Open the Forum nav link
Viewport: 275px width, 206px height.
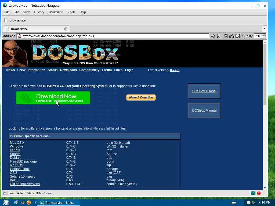tap(107, 70)
